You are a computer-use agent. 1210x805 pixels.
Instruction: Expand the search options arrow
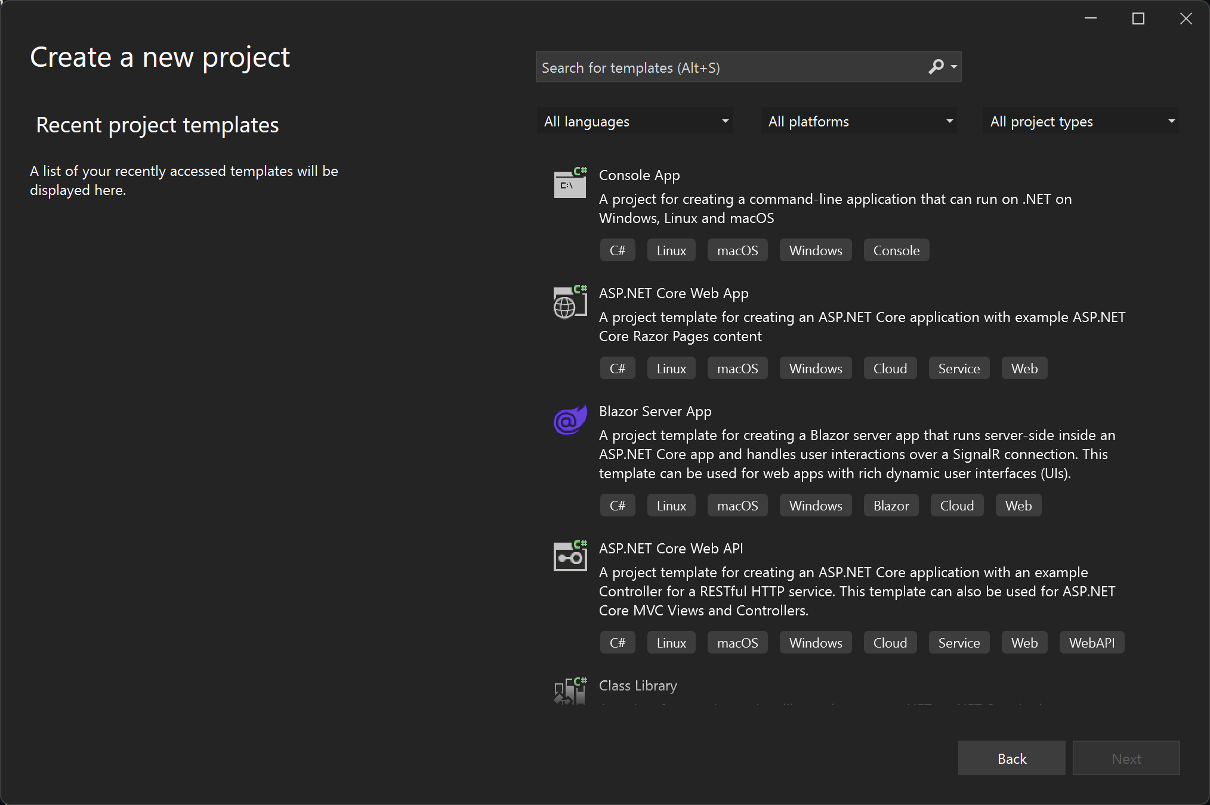954,67
